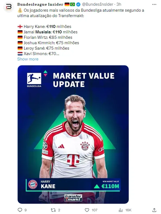This screenshot has height=214, width=161.
Task: Open the 3h timestamp link
Action: 119,4
